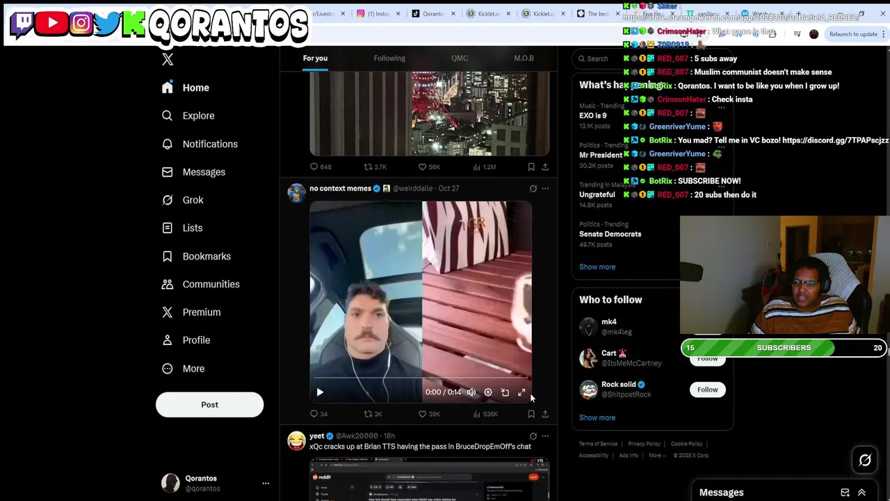This screenshot has height=501, width=890.
Task: Open the Home page from sidebar
Action: click(x=186, y=88)
